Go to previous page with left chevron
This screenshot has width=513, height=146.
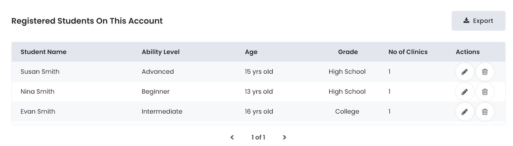coord(232,137)
